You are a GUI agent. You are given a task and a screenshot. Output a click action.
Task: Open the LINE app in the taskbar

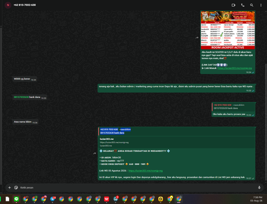coord(17,199)
